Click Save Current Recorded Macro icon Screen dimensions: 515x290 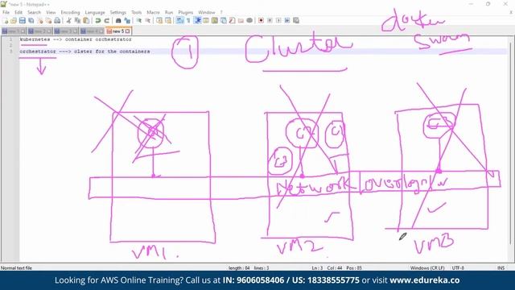click(296, 21)
